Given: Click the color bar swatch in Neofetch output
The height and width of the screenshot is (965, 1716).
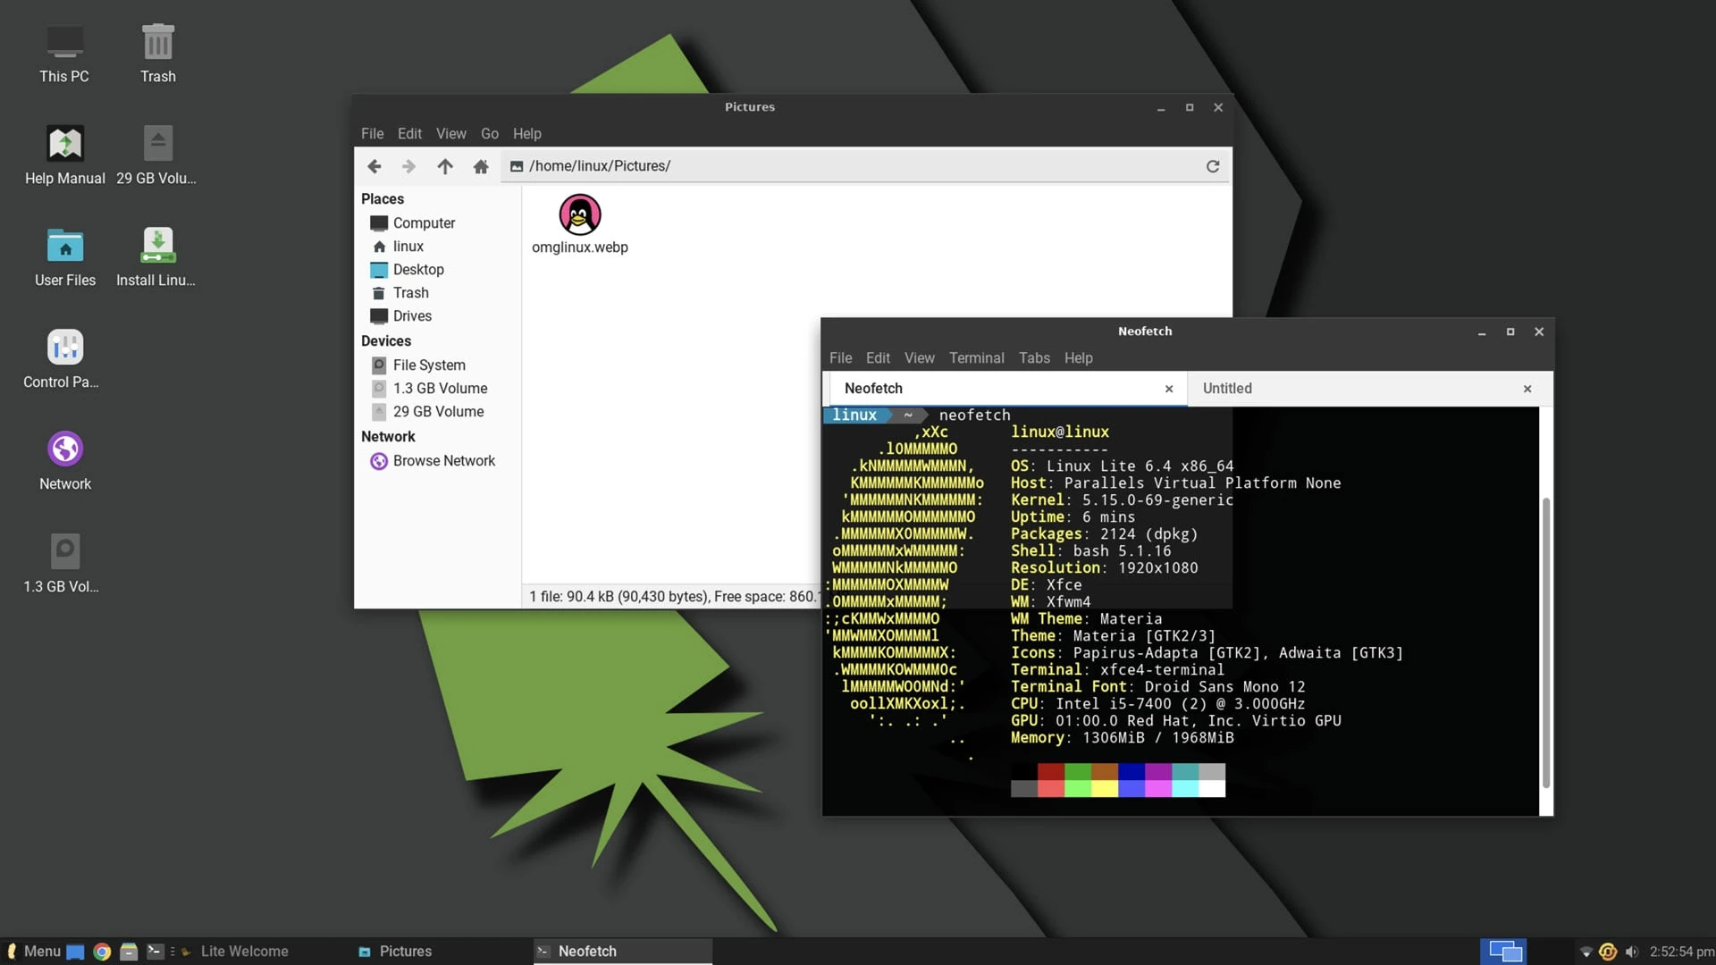Looking at the screenshot, I should [1118, 780].
